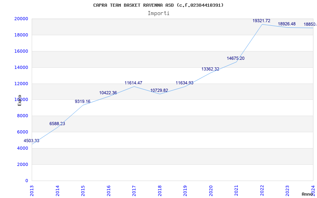The width and height of the screenshot is (317, 198).
Task: Click the 4503.33 data point label
Action: point(31,141)
